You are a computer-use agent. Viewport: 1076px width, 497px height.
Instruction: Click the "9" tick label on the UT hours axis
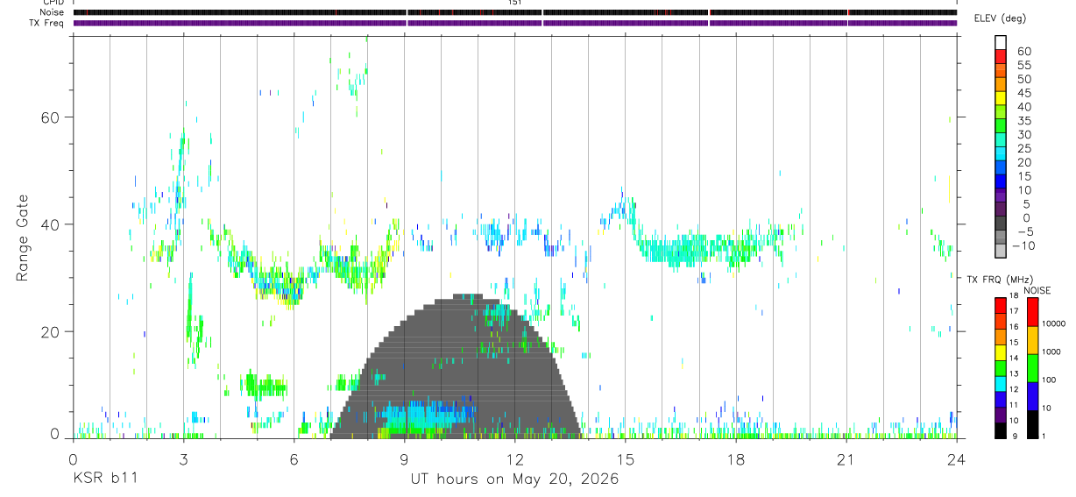404,458
